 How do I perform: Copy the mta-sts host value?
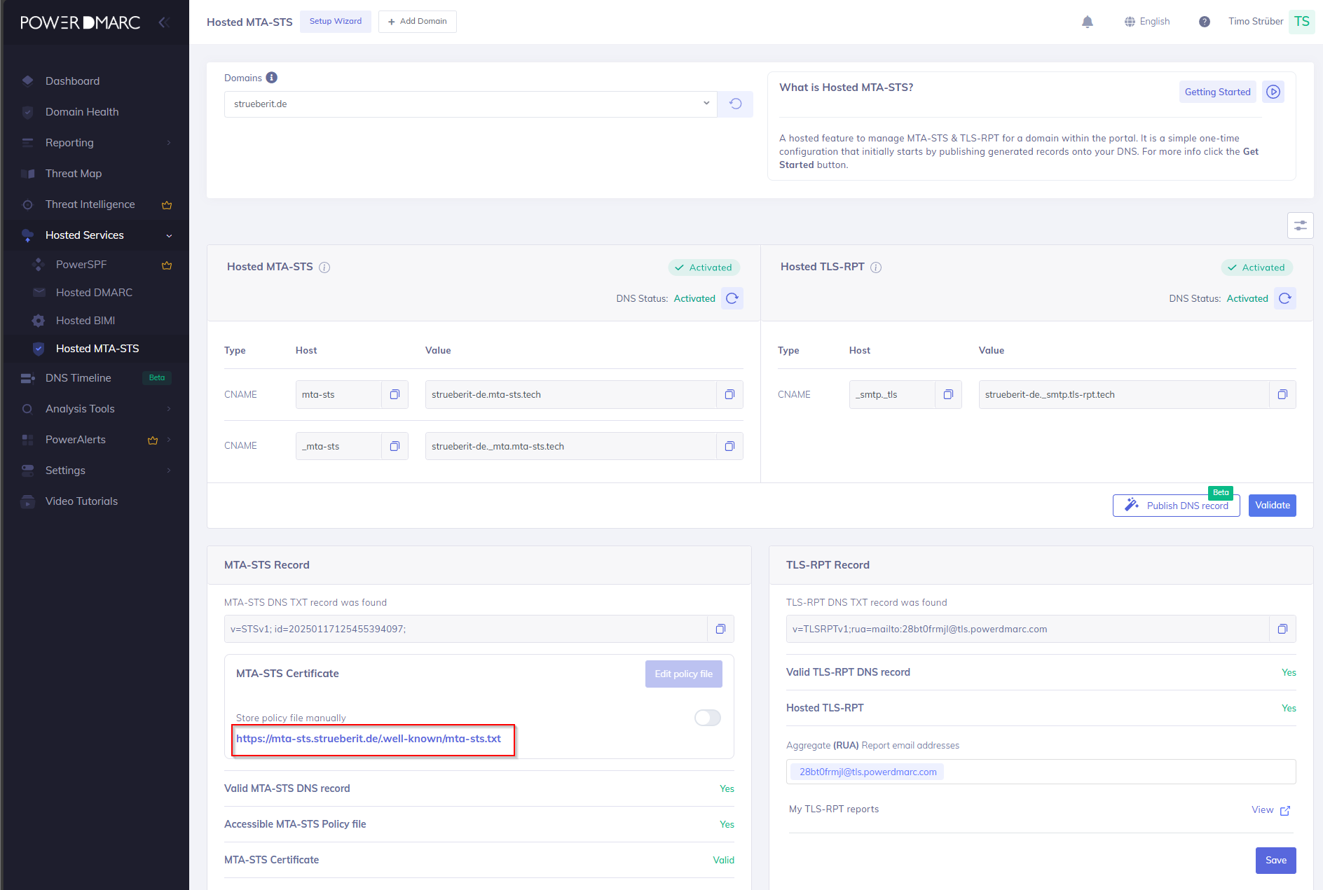(x=395, y=395)
